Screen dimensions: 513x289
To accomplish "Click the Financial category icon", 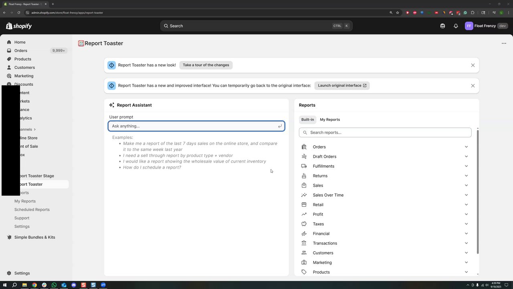I will (304, 234).
